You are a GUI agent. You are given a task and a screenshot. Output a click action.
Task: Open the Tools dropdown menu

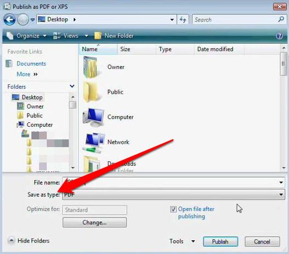tap(182, 241)
